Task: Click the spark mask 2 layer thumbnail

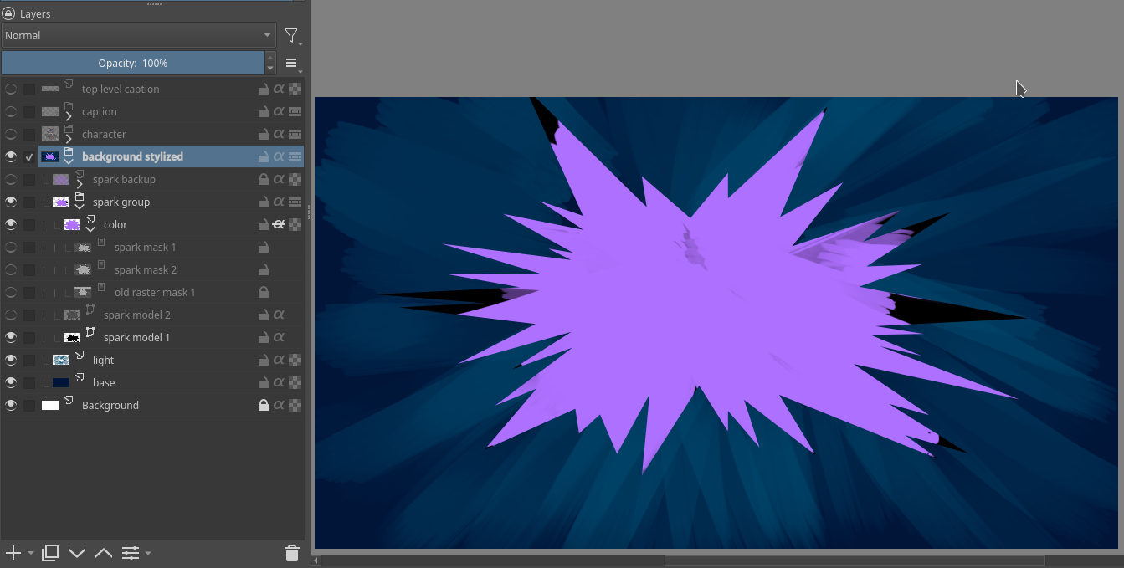Action: (x=82, y=269)
